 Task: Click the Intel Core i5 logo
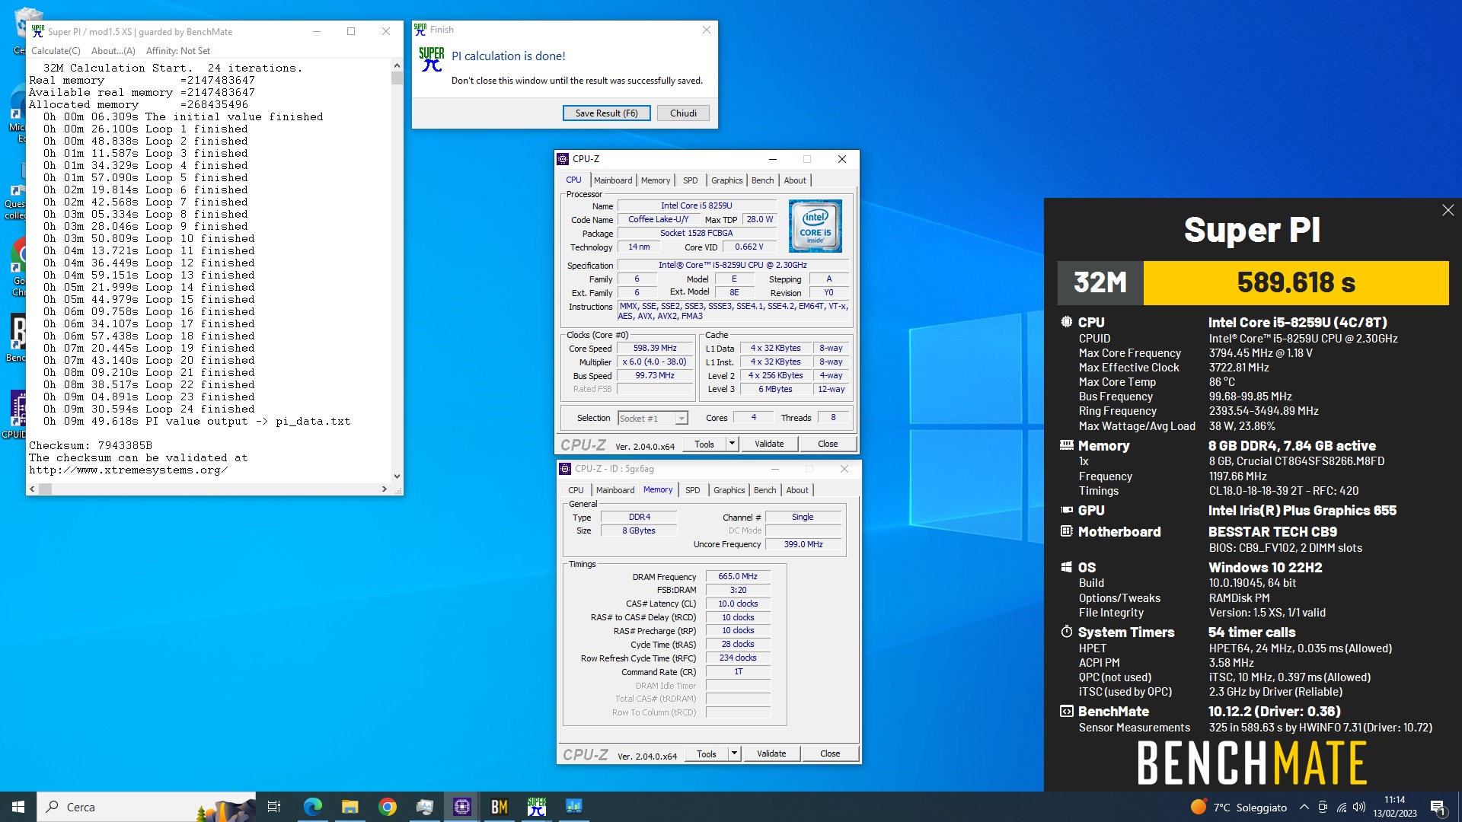pyautogui.click(x=815, y=226)
